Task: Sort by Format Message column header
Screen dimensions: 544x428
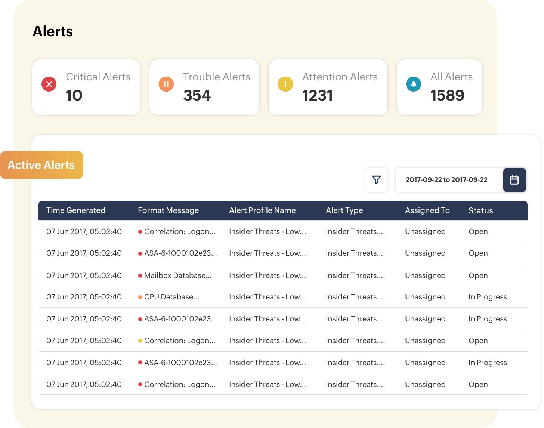Action: [x=168, y=210]
